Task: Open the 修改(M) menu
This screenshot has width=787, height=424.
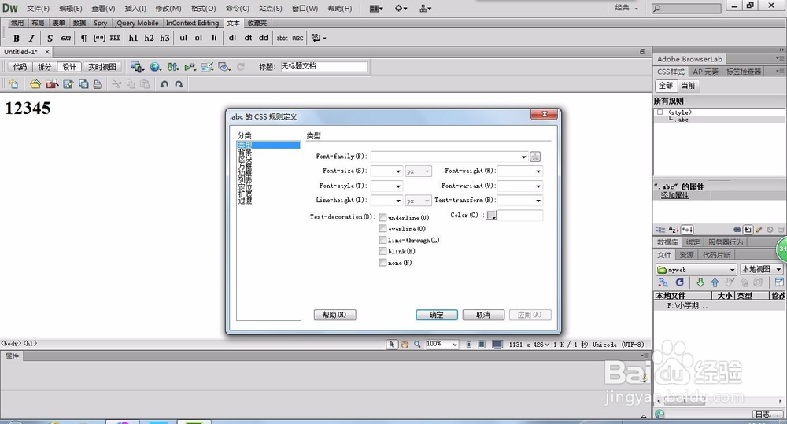Action: [168, 8]
